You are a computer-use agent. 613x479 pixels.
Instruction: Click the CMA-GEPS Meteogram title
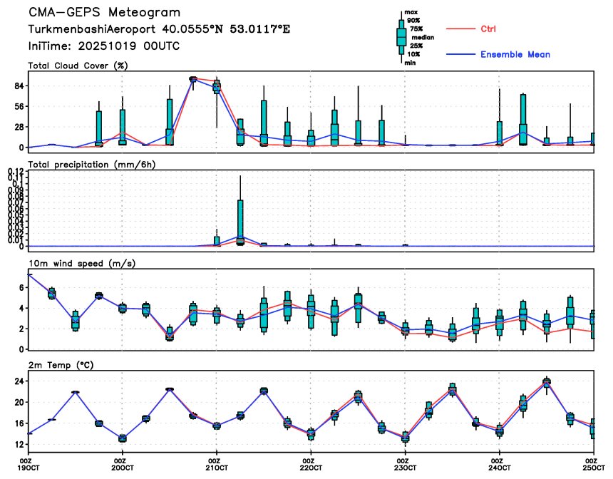point(104,13)
